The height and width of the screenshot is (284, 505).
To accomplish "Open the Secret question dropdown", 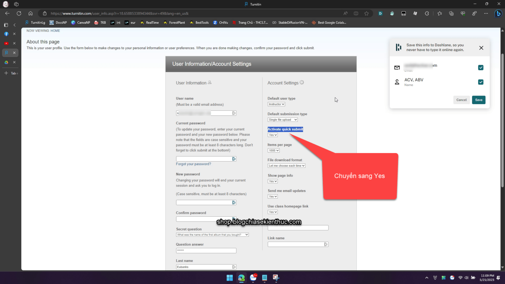I will 212,234.
